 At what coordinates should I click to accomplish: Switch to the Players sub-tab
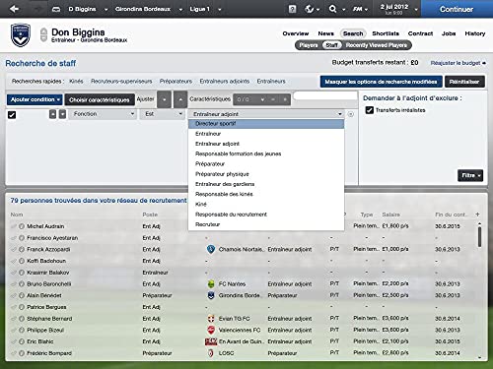coord(309,45)
